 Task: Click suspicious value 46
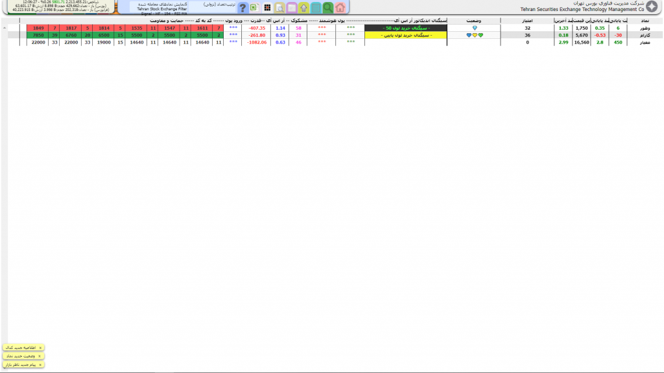(x=298, y=42)
